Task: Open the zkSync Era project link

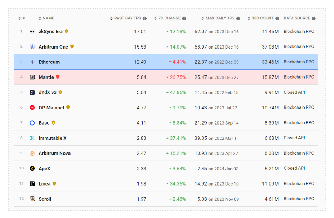Action: pyautogui.click(x=51, y=32)
